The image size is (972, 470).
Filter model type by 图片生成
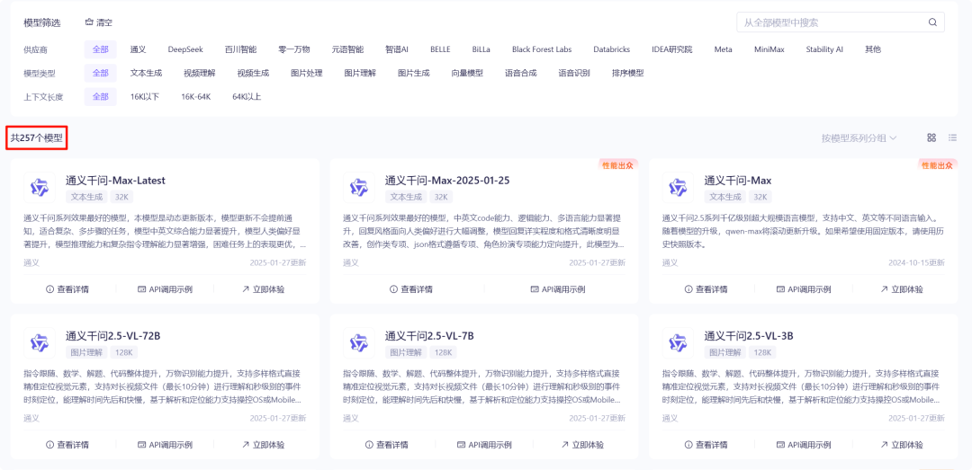point(414,73)
